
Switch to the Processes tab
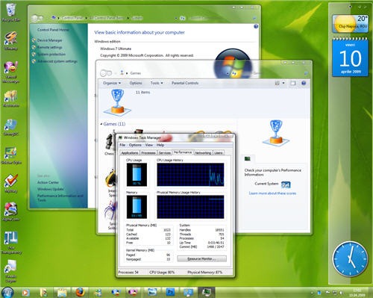coord(148,152)
